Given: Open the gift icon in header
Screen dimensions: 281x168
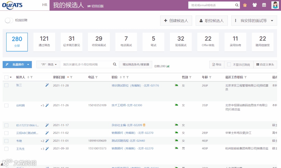Looking at the screenshot, I should (245, 5).
